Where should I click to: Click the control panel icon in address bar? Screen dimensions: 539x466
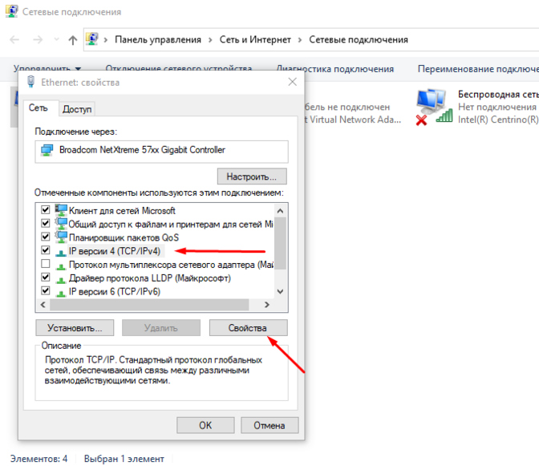(x=92, y=39)
